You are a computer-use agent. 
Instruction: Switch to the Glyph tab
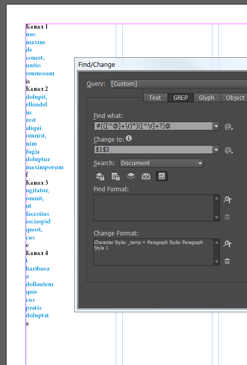tap(206, 98)
